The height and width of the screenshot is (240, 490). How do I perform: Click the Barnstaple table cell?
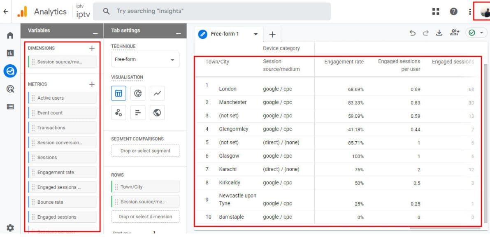coord(232,217)
